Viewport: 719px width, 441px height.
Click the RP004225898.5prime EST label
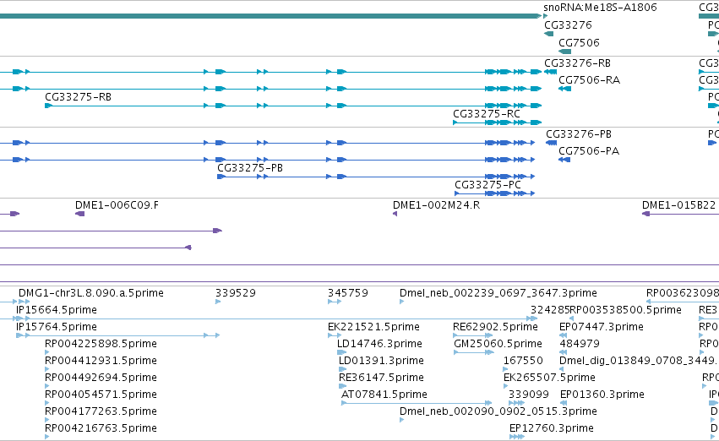[101, 345]
